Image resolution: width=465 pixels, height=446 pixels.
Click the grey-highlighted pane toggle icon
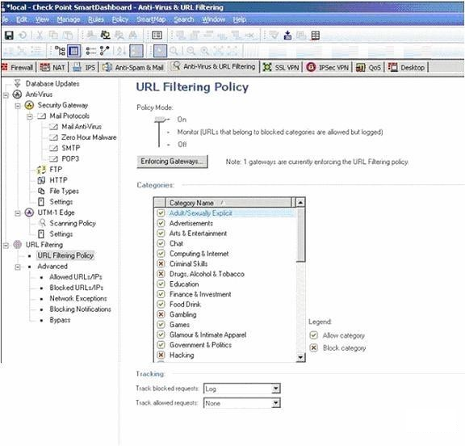pyautogui.click(x=136, y=51)
